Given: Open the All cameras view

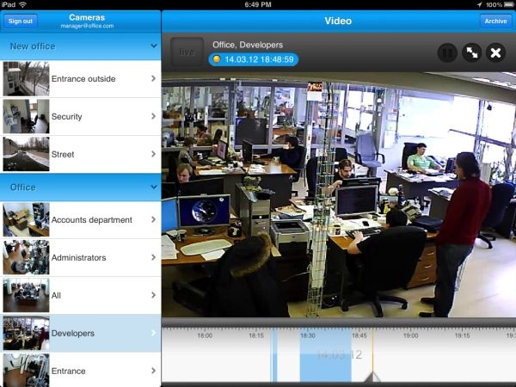Looking at the screenshot, I should [x=80, y=295].
